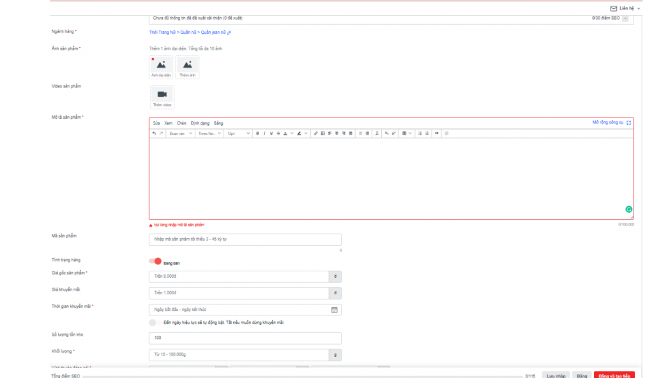Click Mở rộng công cụ expand link
Viewport: 654px width, 378px height.
point(611,123)
